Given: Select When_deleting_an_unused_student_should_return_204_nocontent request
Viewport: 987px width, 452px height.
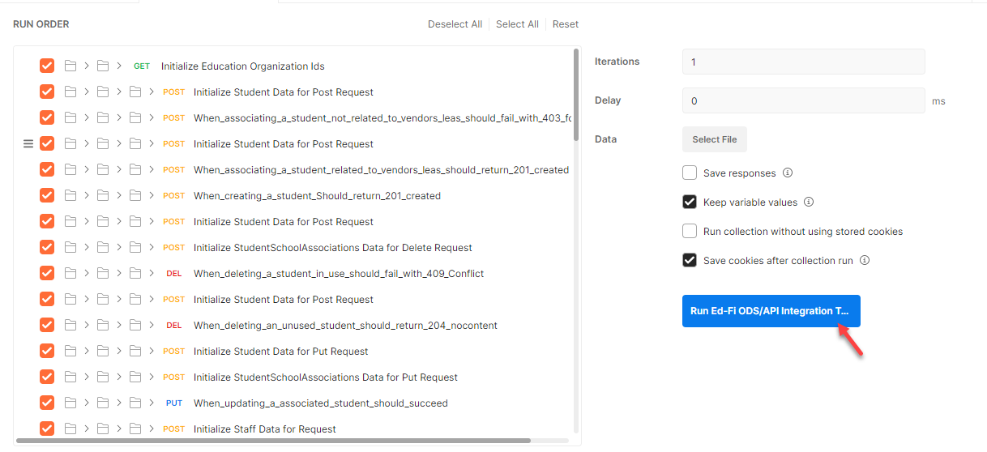Looking at the screenshot, I should tap(345, 326).
